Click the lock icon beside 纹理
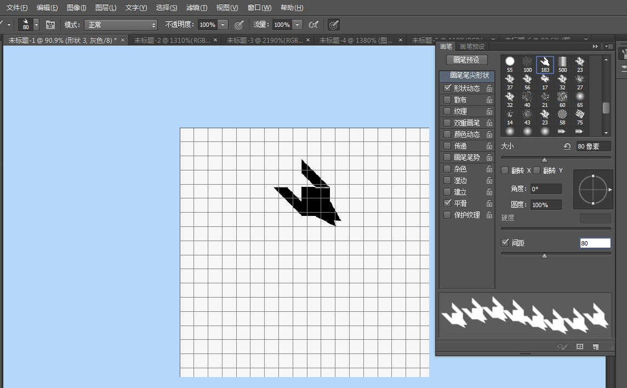Image resolution: width=627 pixels, height=388 pixels. pyautogui.click(x=489, y=111)
